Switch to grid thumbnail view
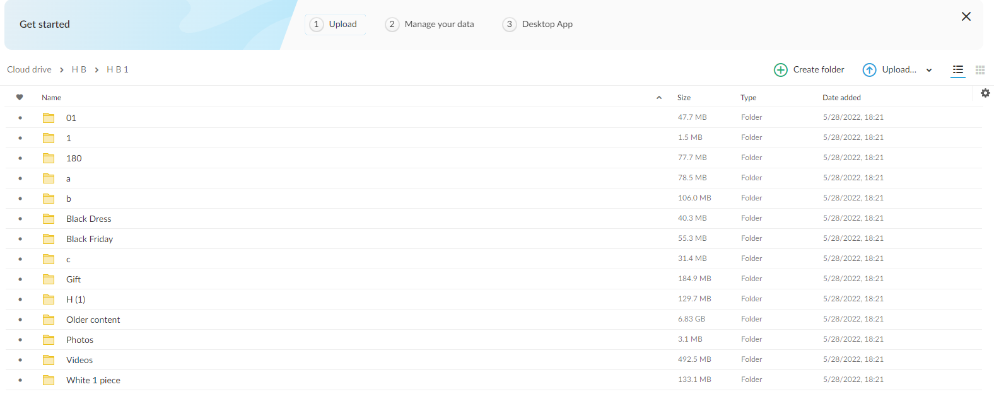 point(979,70)
